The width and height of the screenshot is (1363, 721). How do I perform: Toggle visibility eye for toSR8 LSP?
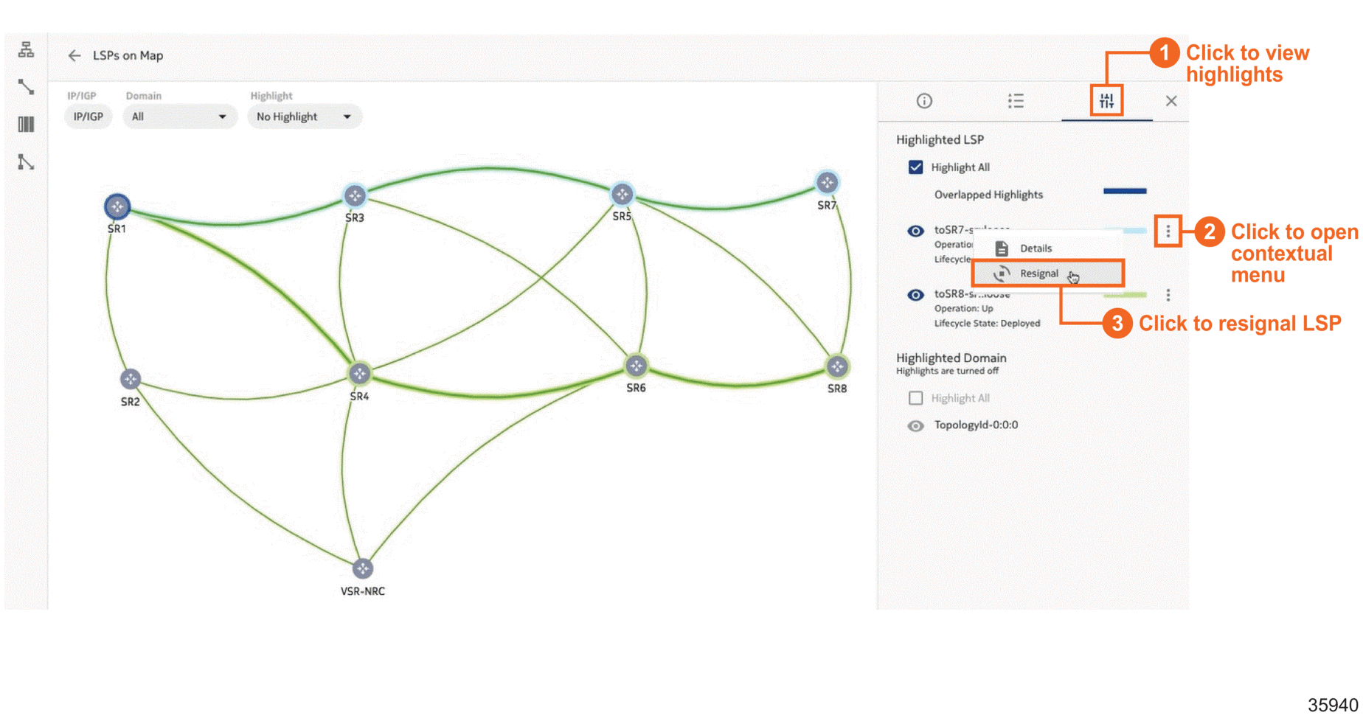click(915, 295)
